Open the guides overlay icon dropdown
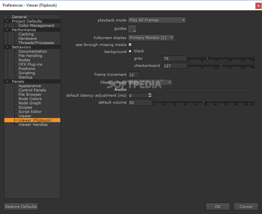Viewport: 262px width, 214px height. pos(132,29)
